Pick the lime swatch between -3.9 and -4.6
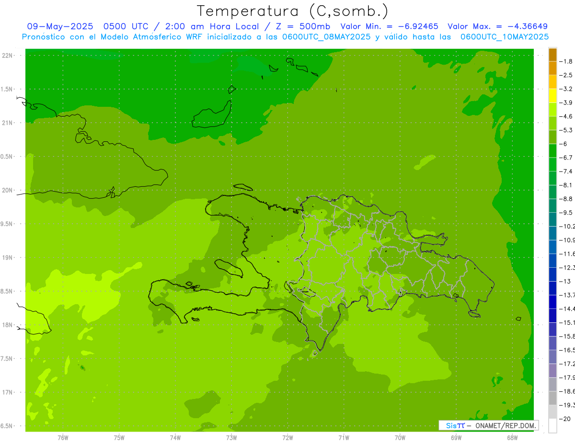575x444 pixels. 552,110
